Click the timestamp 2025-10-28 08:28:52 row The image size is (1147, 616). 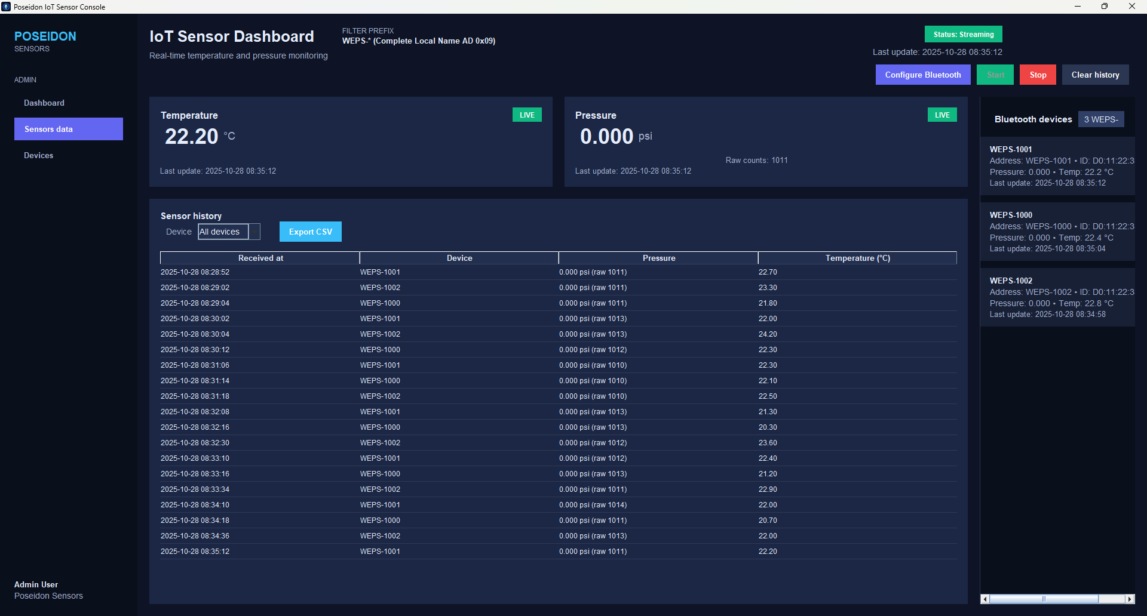(559, 272)
